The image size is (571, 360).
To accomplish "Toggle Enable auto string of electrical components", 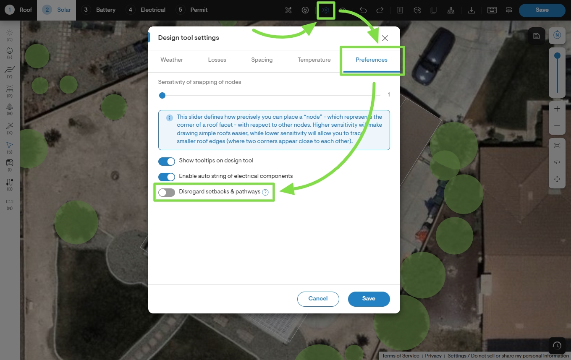I will pos(166,177).
